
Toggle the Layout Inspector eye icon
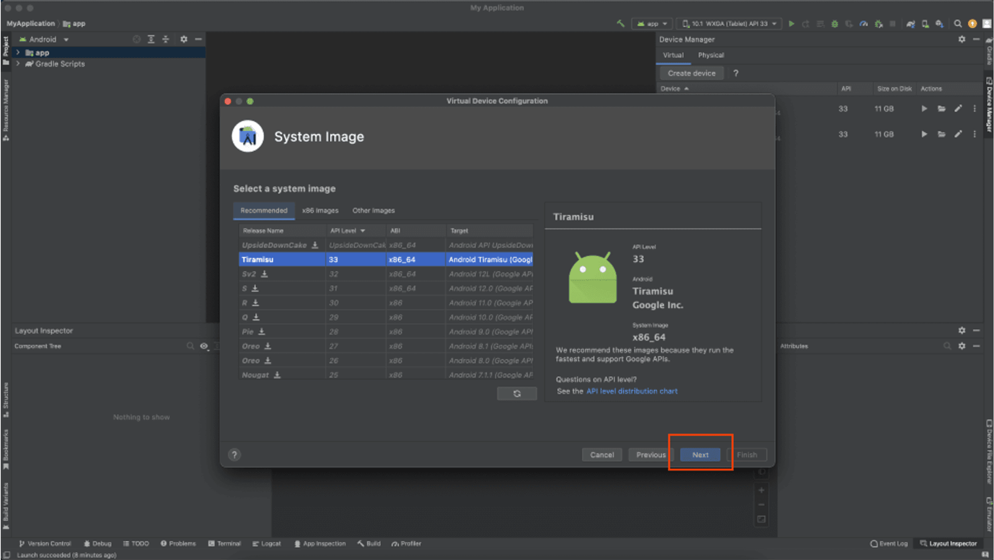[204, 346]
